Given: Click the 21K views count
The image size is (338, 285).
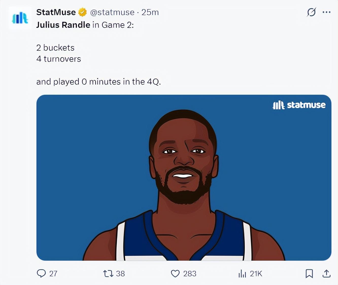Looking at the screenshot, I should point(256,274).
